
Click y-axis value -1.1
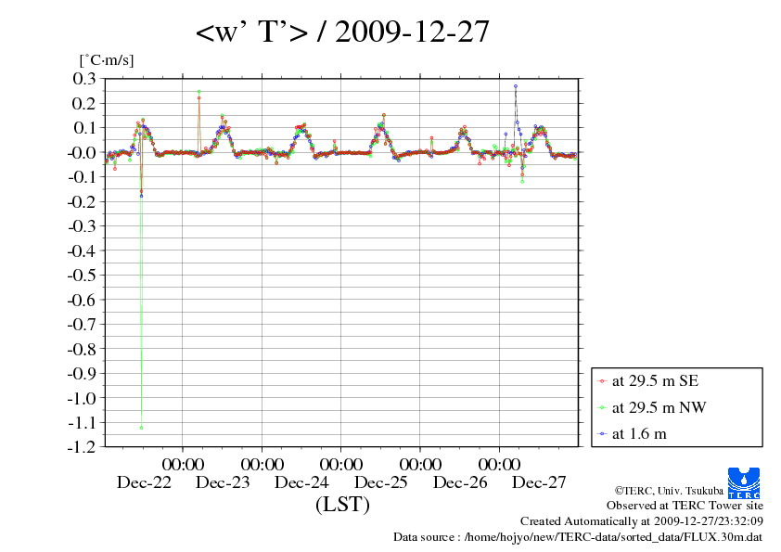[x=82, y=422]
